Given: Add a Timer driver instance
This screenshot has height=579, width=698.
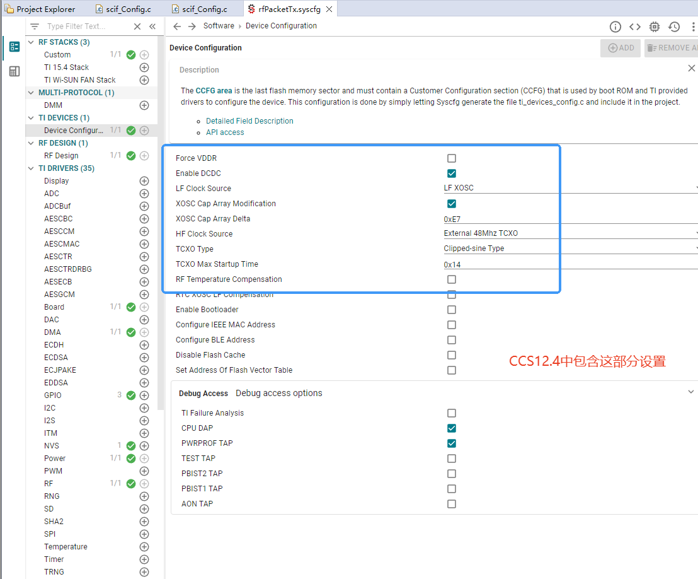Looking at the screenshot, I should click(144, 559).
